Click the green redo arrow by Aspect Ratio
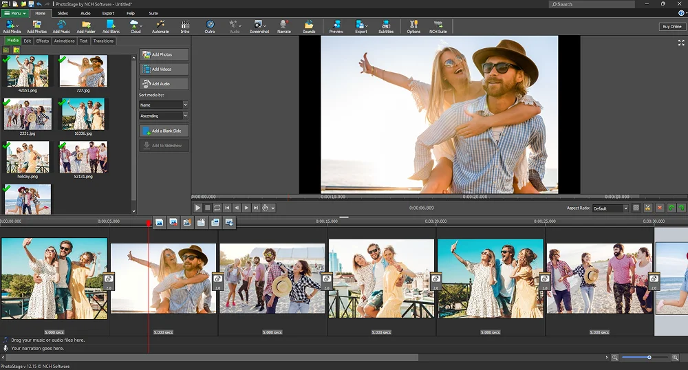 (681, 208)
